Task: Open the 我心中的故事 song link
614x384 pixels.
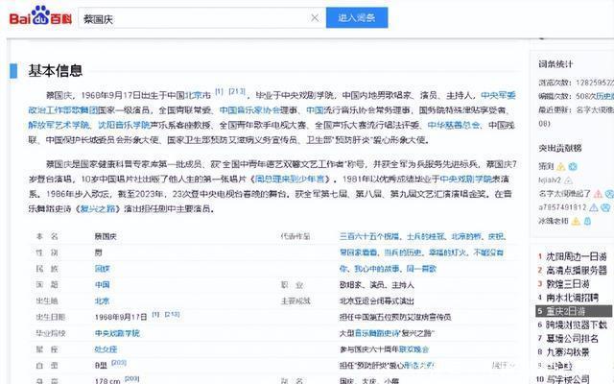Action: (377, 269)
